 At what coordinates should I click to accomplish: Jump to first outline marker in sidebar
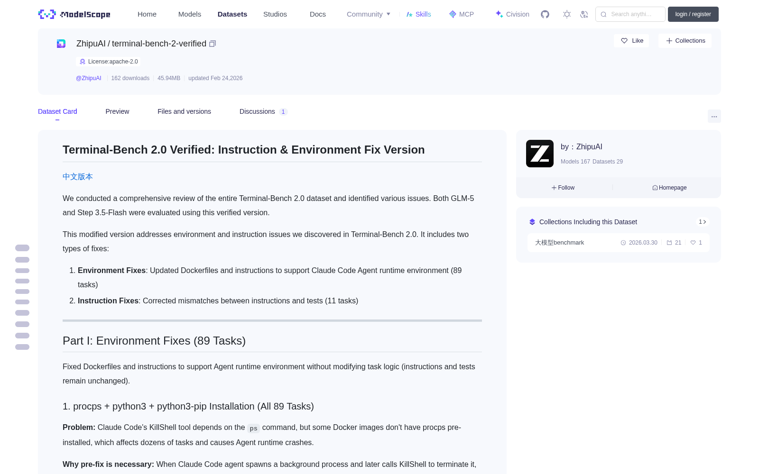pos(22,248)
